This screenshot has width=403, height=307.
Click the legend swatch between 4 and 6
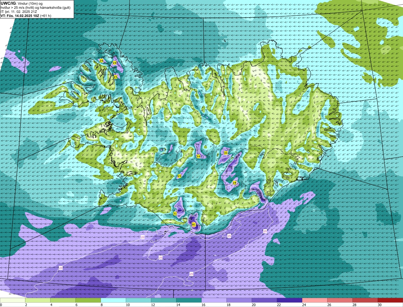click(x=63, y=300)
